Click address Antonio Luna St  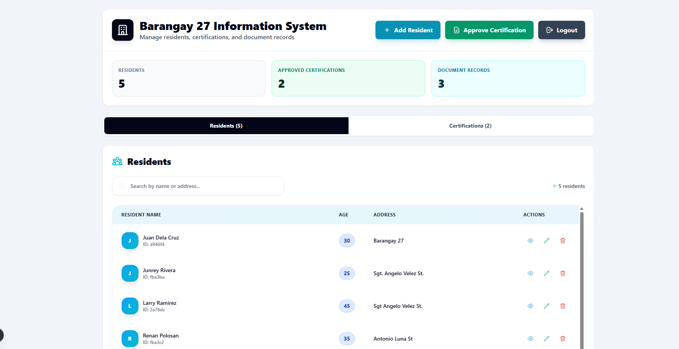pos(393,339)
